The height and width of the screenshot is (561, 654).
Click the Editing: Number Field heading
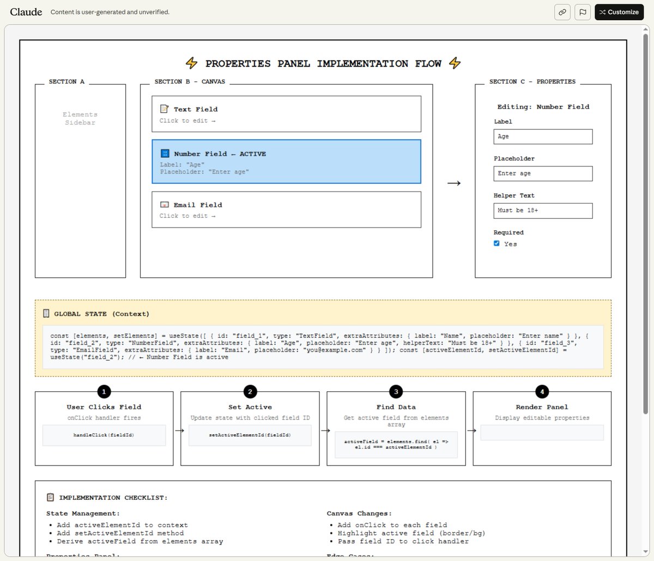coord(543,107)
